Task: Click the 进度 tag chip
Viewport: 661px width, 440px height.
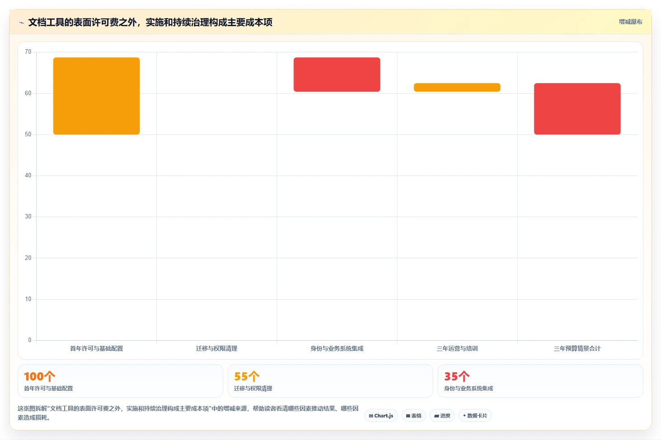Action: point(442,416)
